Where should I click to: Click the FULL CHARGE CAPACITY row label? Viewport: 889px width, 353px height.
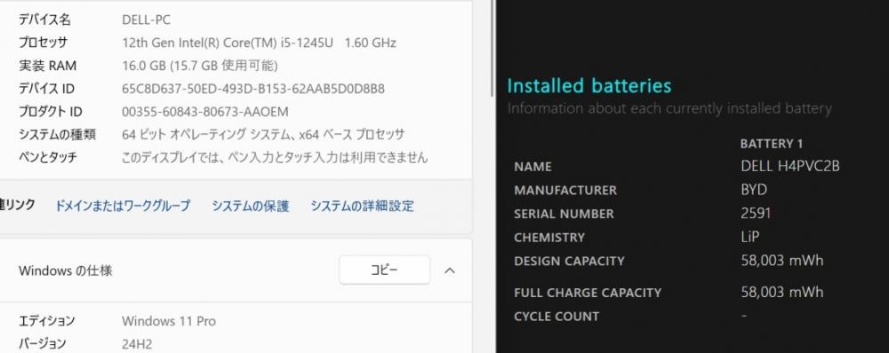coord(588,293)
